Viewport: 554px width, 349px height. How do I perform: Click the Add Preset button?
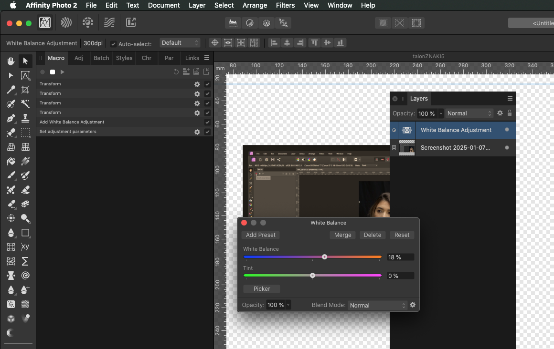261,235
